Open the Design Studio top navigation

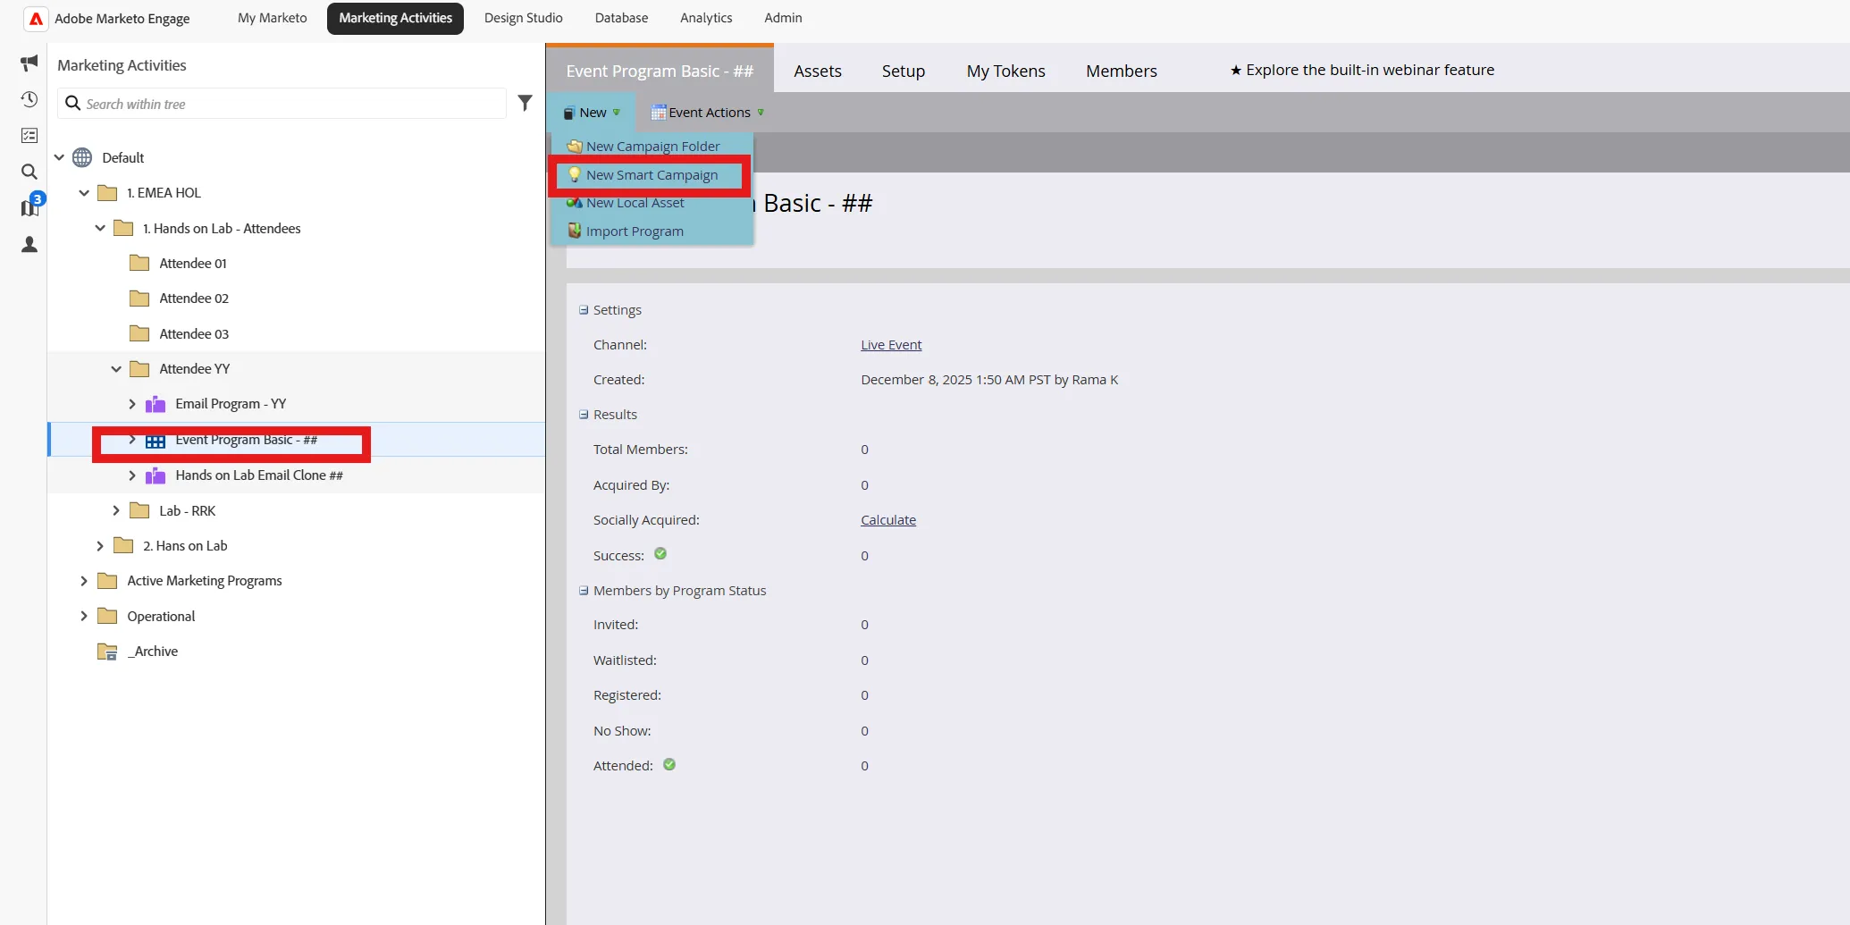tap(523, 18)
